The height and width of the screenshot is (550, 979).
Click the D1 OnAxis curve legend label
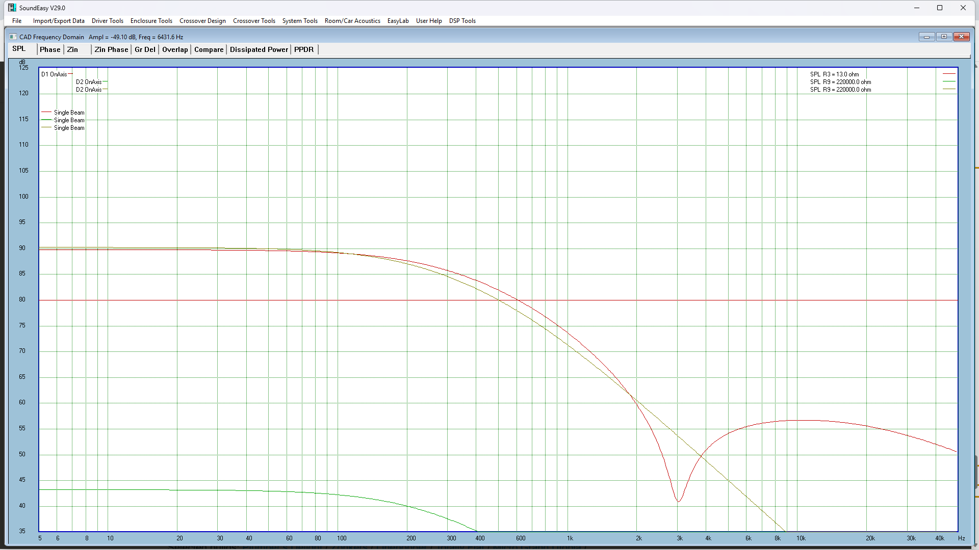point(54,74)
